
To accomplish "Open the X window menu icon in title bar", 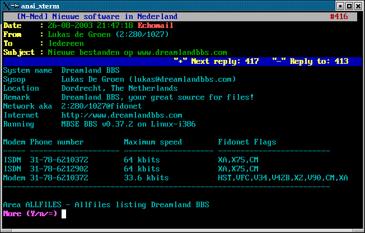I will tap(7, 6).
